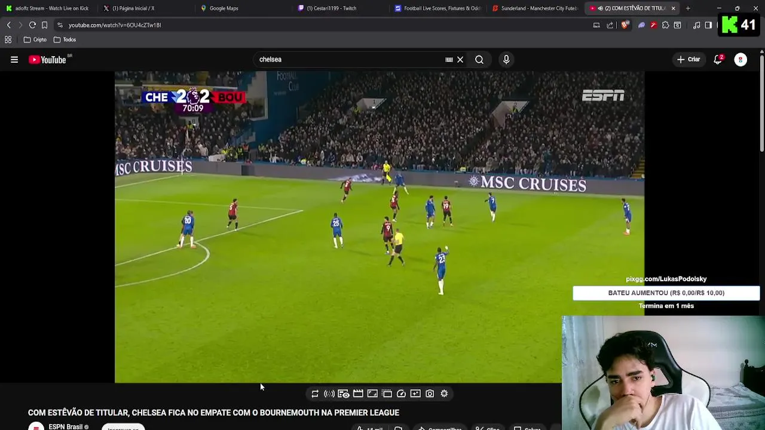Open site settings icon beside URL
This screenshot has width=765, height=430.
(59, 25)
